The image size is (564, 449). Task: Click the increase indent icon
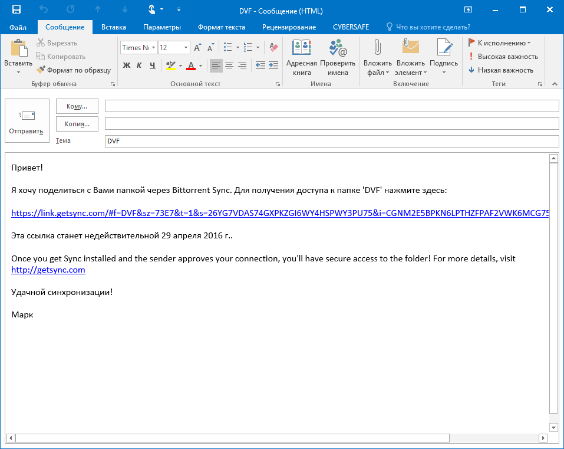click(273, 65)
